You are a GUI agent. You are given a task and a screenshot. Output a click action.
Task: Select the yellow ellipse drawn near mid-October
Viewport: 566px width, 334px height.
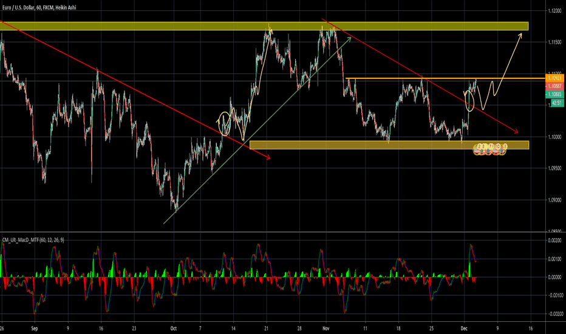pos(225,123)
